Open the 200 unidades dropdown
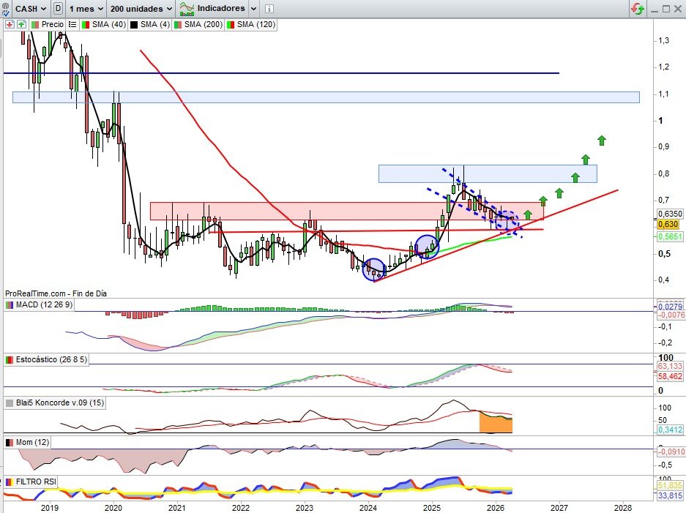The height and width of the screenshot is (513, 686). 141,8
